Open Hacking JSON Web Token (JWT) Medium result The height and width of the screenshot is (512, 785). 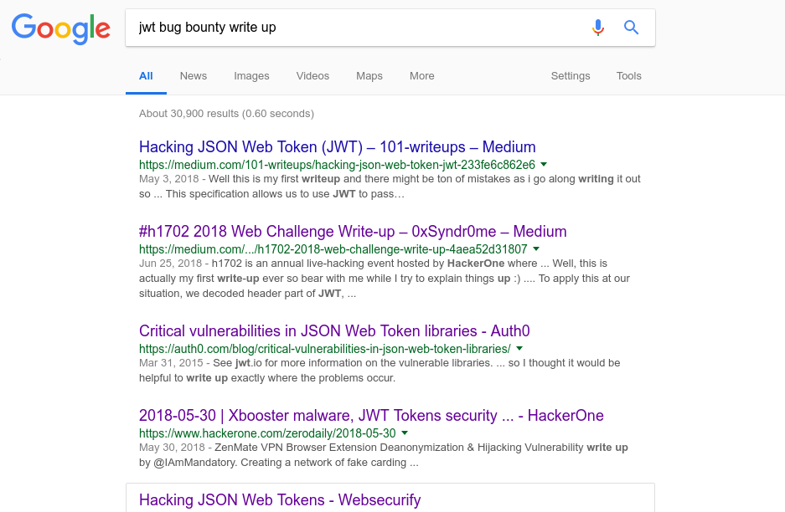pos(337,147)
